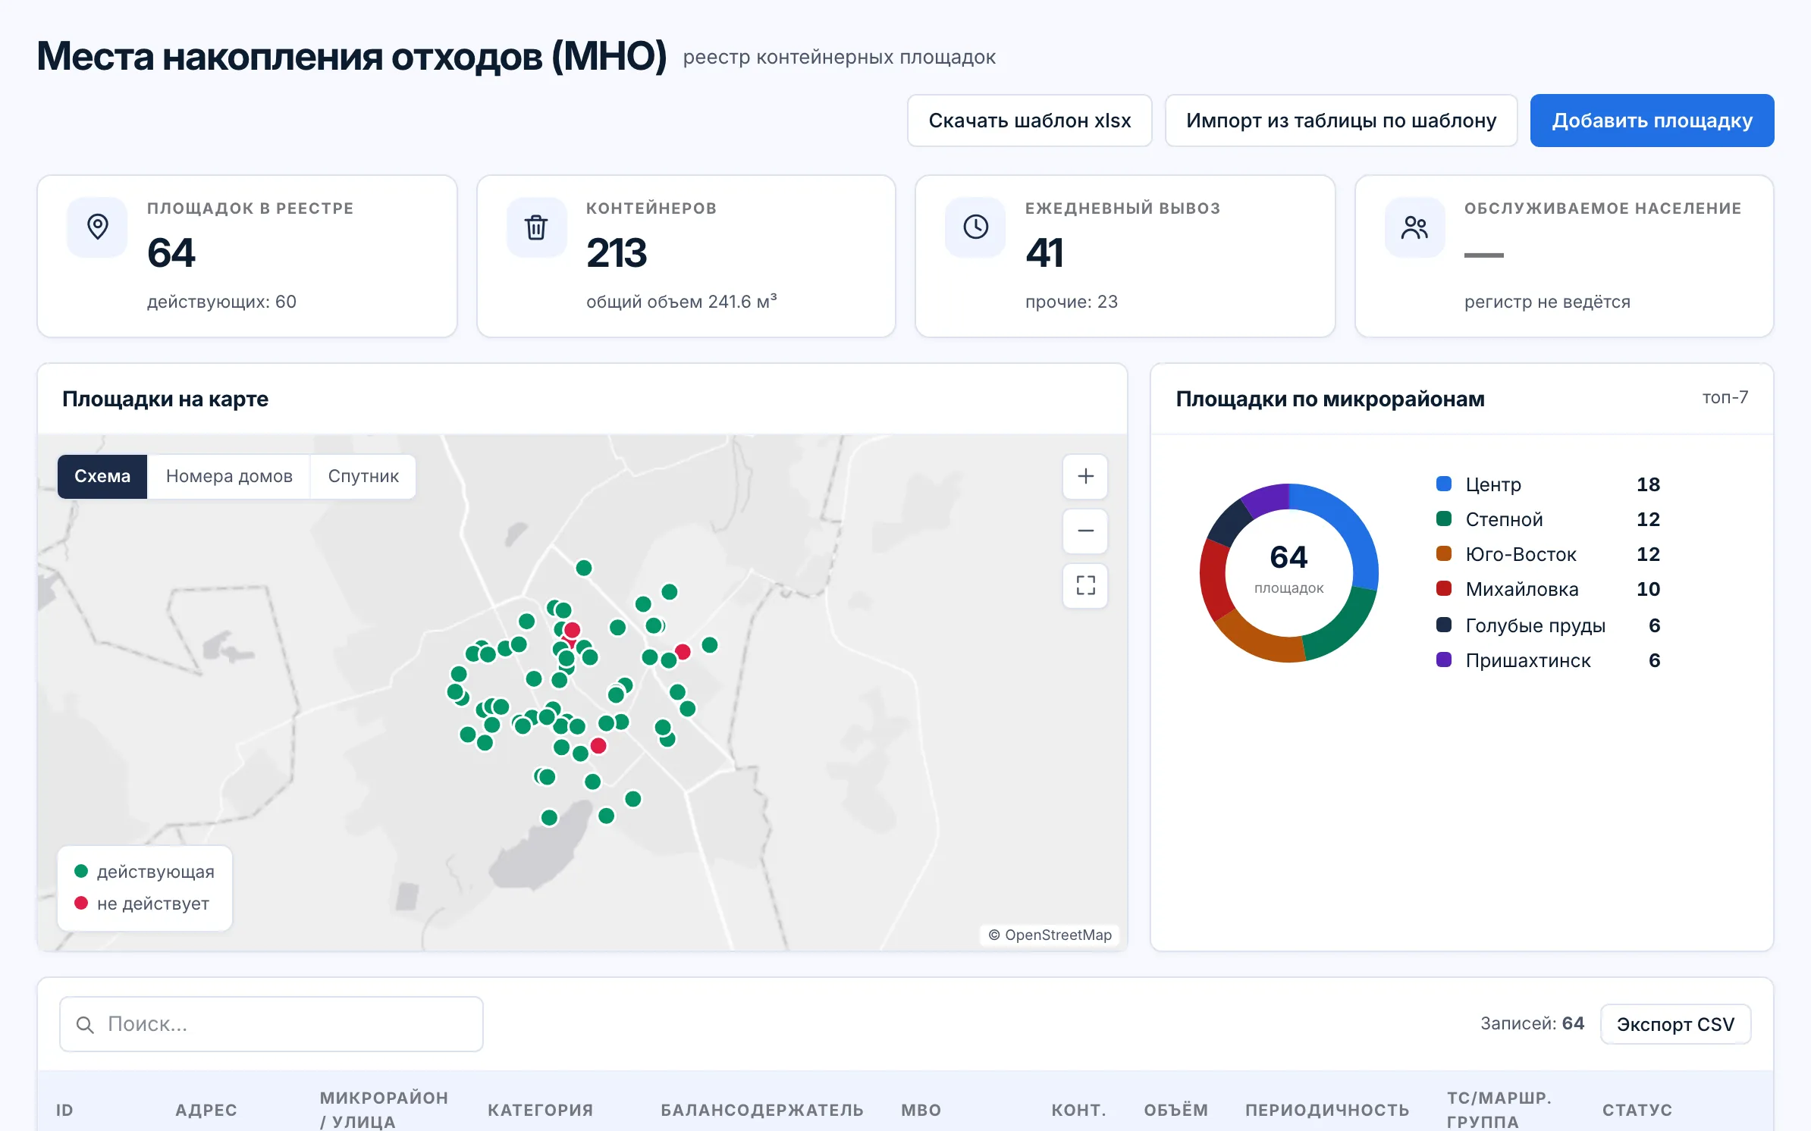1811x1131 pixels.
Task: Click the purple Пришахтинск legend swatch
Action: pyautogui.click(x=1444, y=659)
